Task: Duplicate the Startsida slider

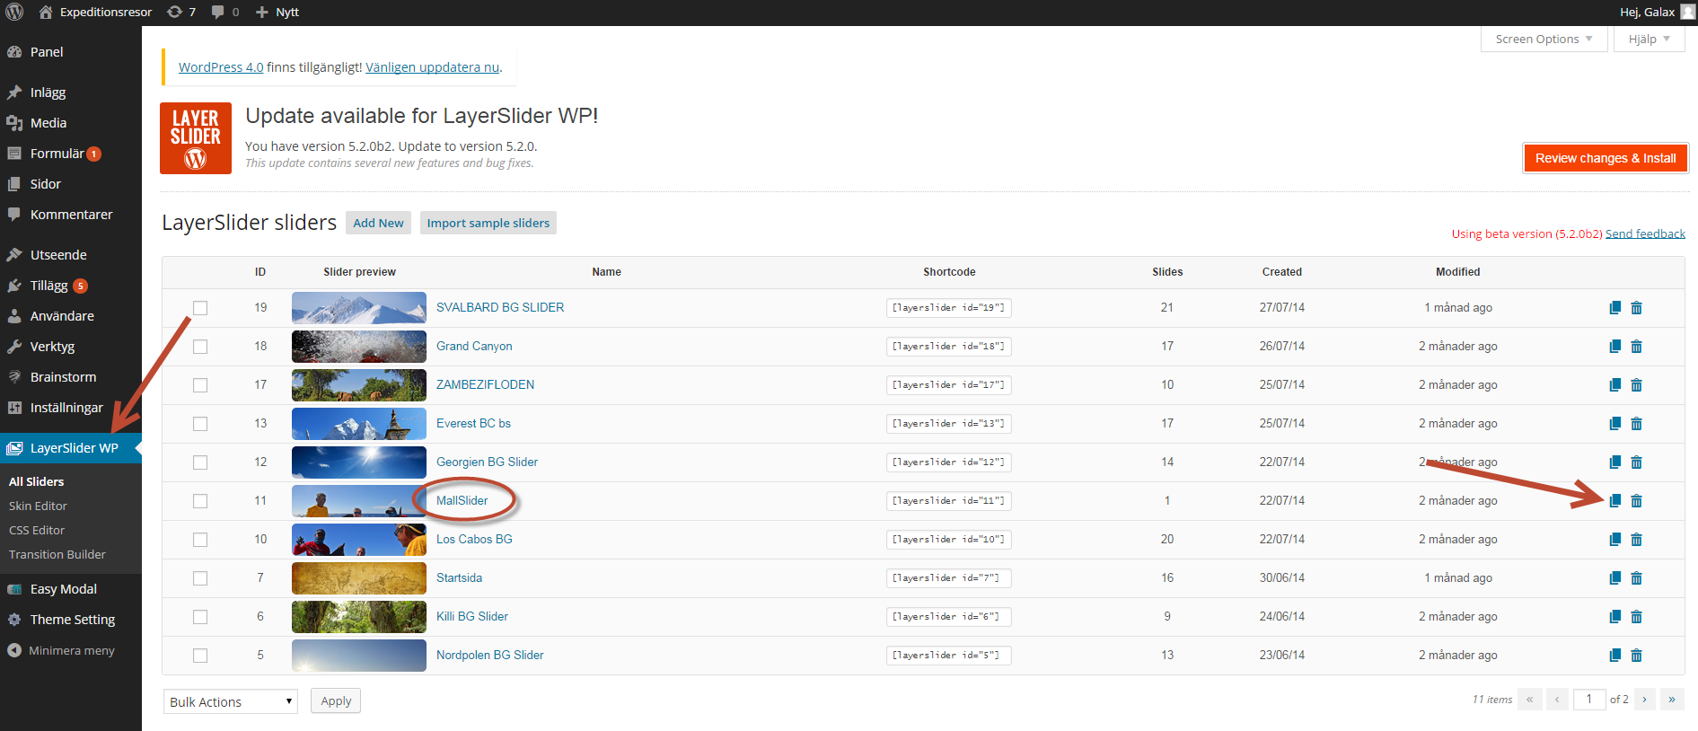Action: pyautogui.click(x=1614, y=578)
